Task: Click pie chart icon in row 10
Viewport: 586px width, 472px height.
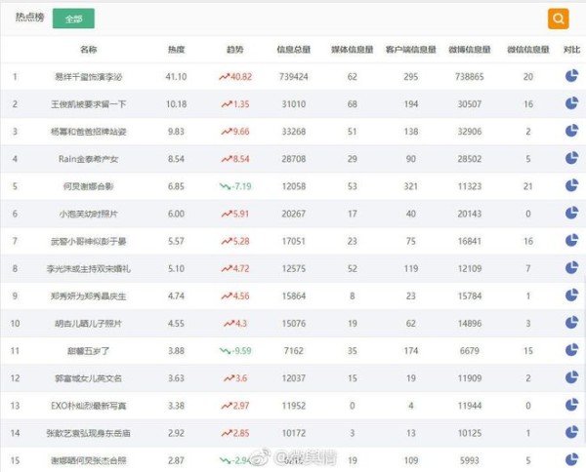Action: (571, 323)
